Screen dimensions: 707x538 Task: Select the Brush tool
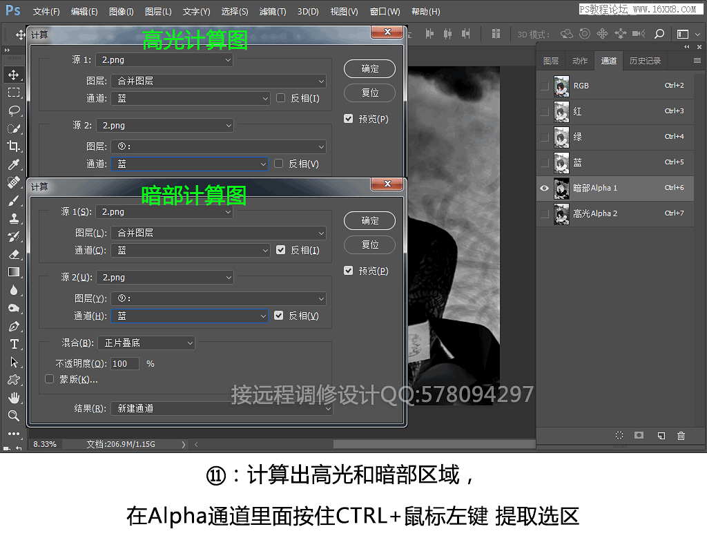[14, 200]
